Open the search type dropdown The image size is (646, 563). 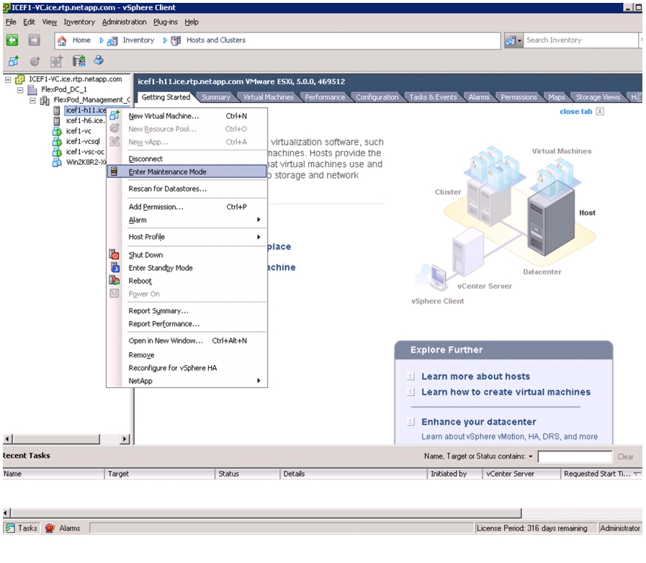coord(519,40)
